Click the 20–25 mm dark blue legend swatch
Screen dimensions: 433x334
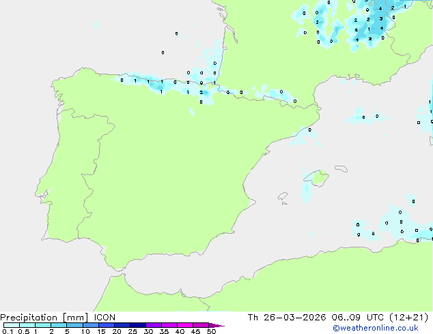[x=122, y=325]
